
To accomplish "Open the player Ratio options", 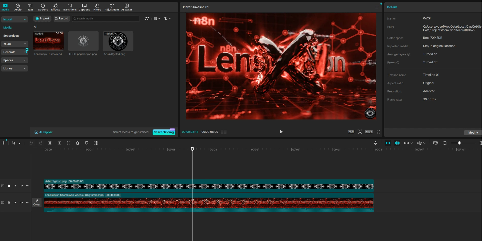I will click(369, 132).
